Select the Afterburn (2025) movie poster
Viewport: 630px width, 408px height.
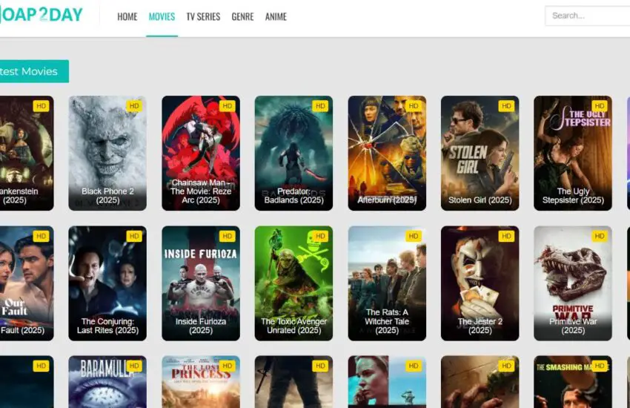387,152
